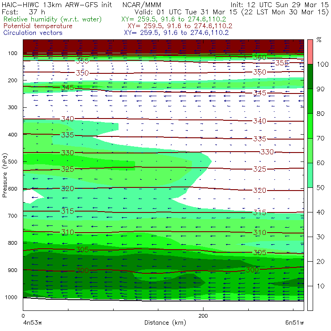Screen dimensions: 331x331
Task: Click the '400' pressure axis tick label
Action: 13,135
